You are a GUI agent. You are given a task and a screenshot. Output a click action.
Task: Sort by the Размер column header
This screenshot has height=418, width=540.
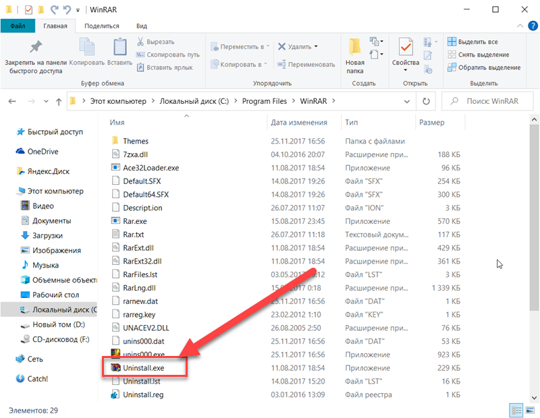tap(431, 123)
